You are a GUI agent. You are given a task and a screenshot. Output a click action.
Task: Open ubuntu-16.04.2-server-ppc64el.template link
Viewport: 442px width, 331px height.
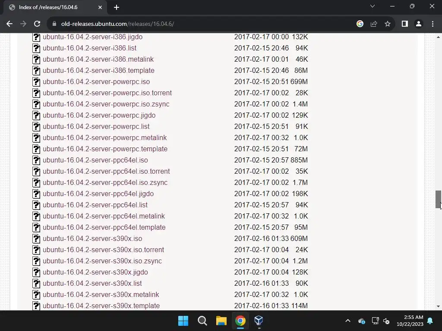coord(104,228)
